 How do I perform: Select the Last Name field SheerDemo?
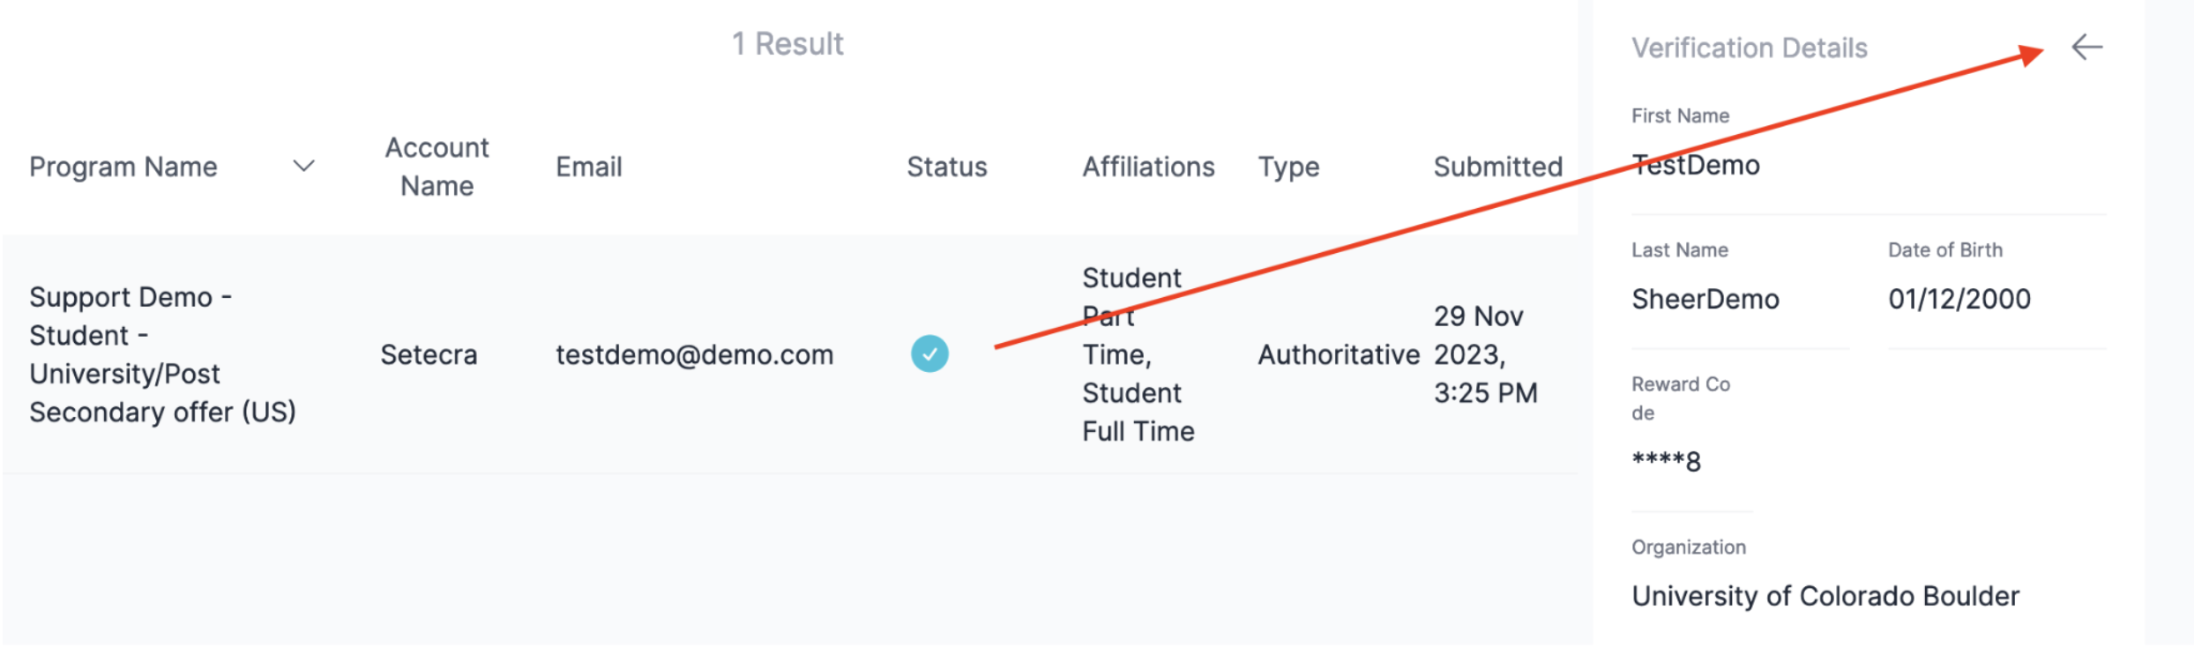click(x=1705, y=299)
